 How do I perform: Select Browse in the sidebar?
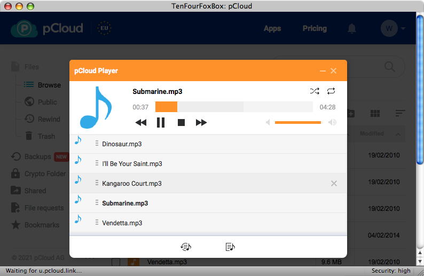coord(42,85)
